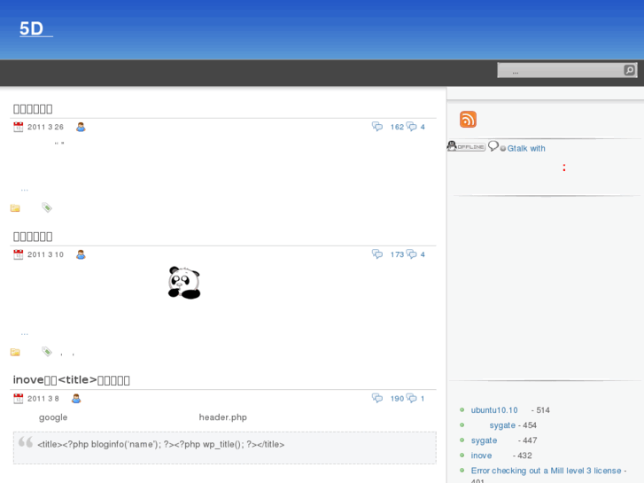Click calendar icon next to 2011 3 26
Screen dimensions: 644x483
[18, 127]
